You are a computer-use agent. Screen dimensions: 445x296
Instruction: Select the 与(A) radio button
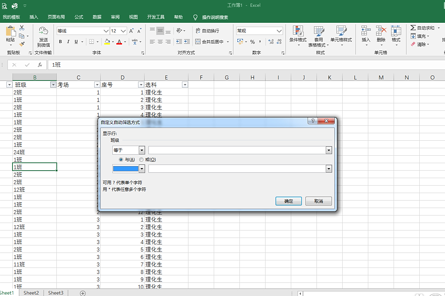click(121, 160)
